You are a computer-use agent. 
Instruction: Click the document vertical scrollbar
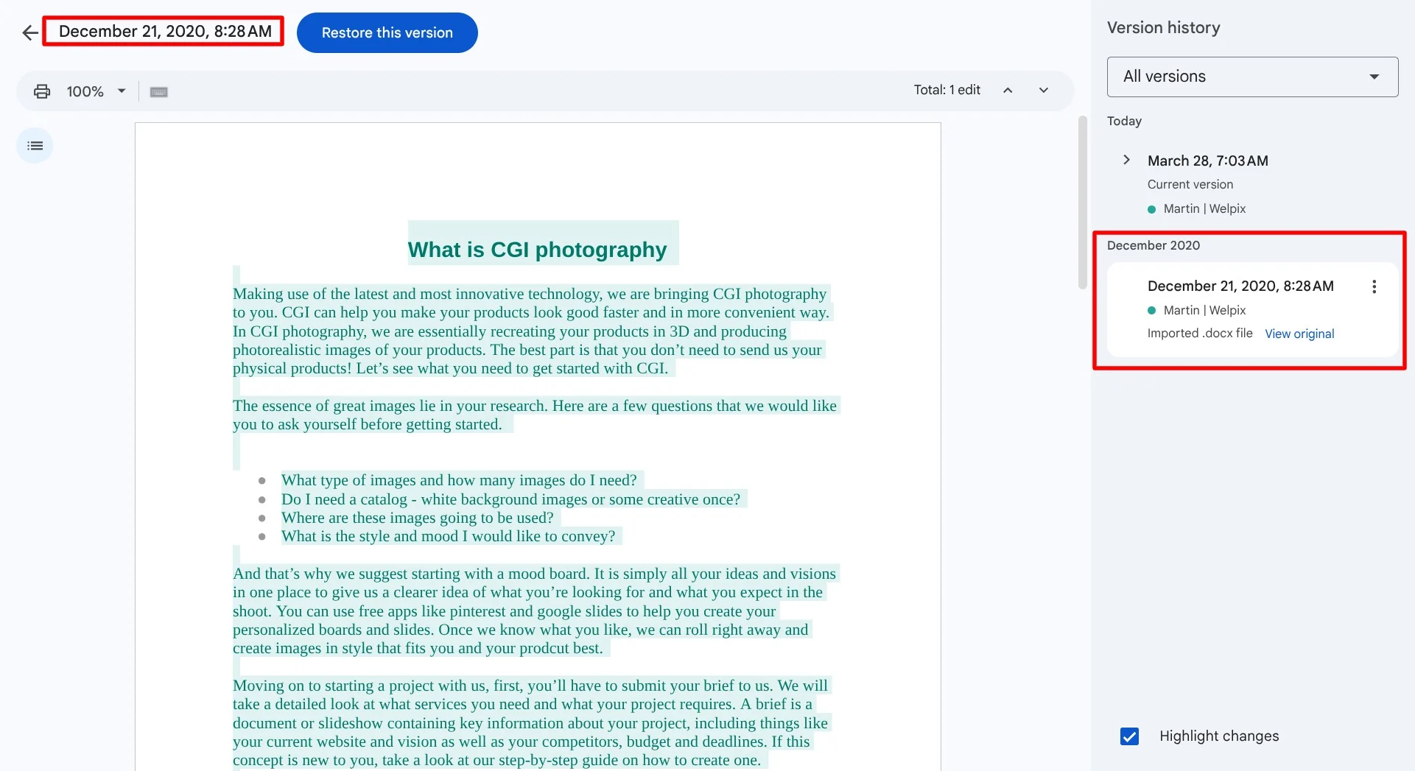point(1082,202)
